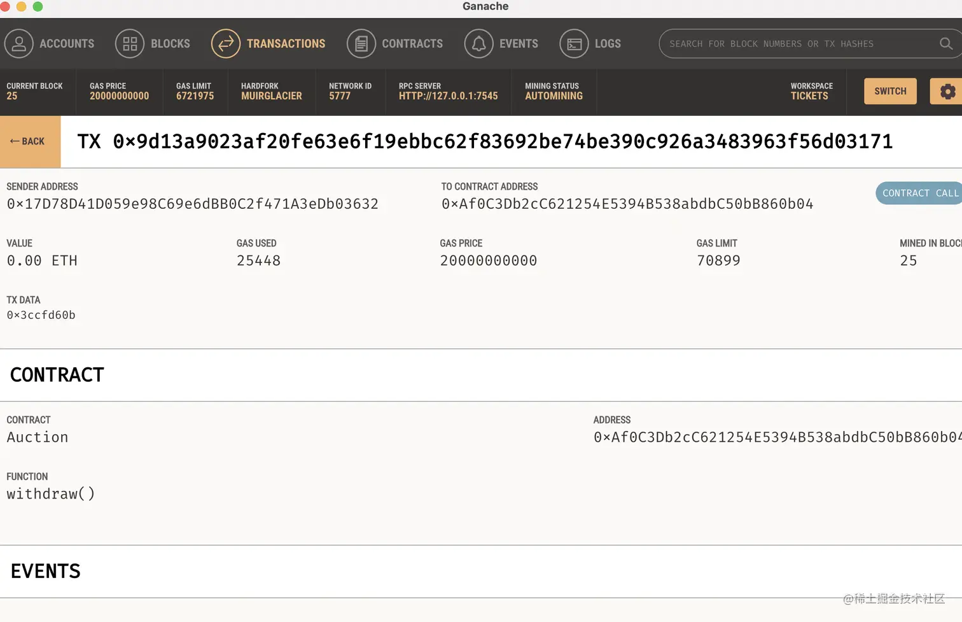Switch to the TRANSACTIONS tab label
Image resolution: width=962 pixels, height=622 pixels.
point(286,44)
